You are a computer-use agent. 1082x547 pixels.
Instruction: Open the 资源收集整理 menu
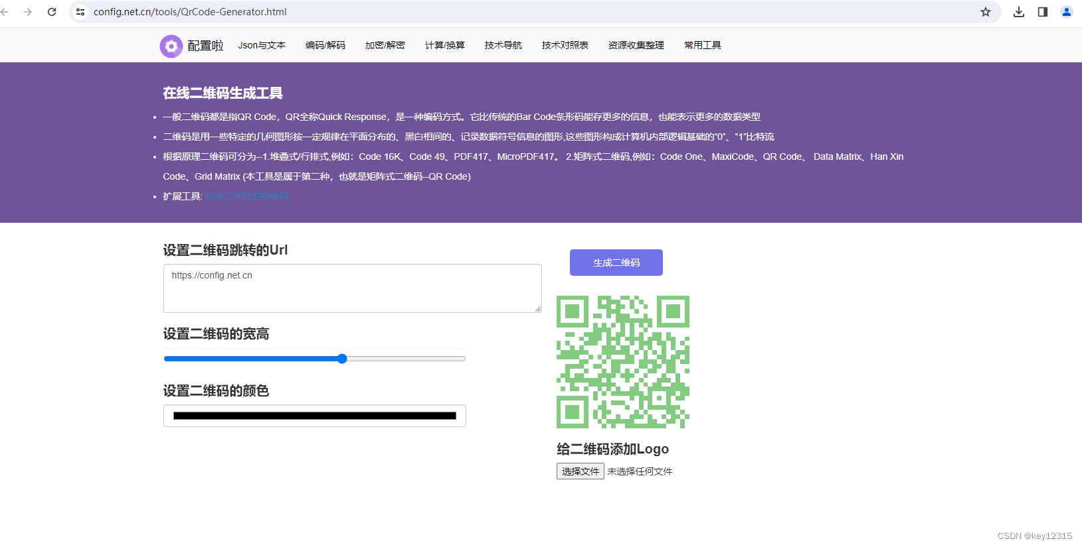[636, 45]
